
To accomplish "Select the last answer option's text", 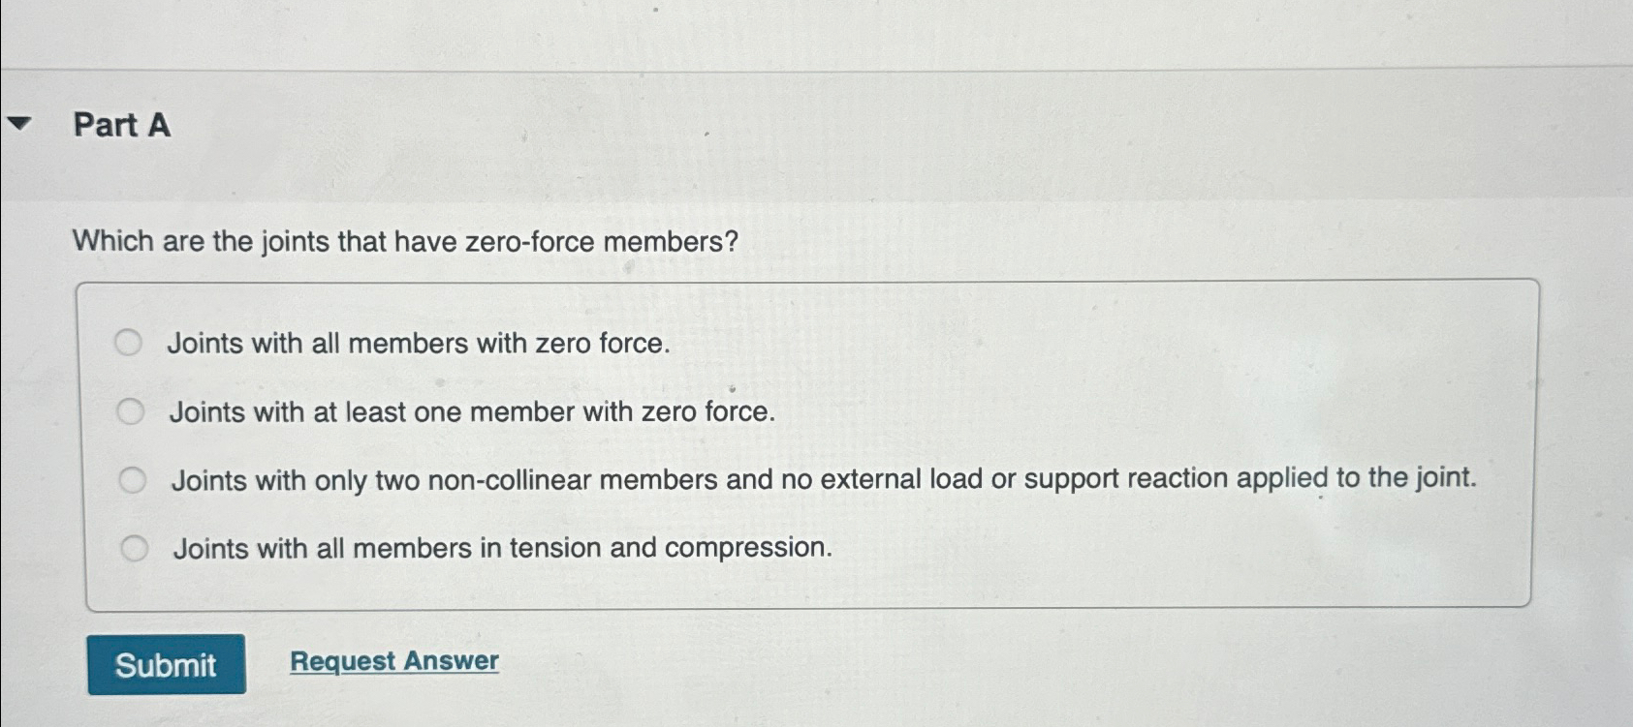I will pyautogui.click(x=502, y=548).
